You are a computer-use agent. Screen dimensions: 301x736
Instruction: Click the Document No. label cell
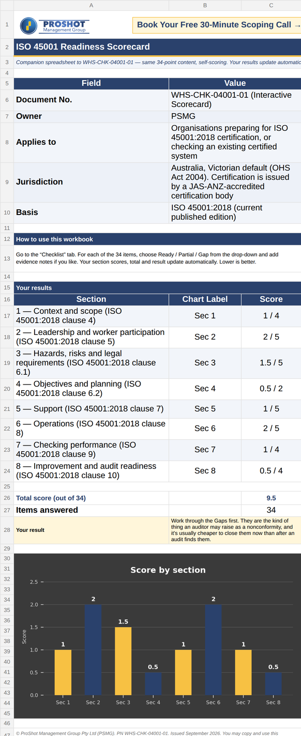[x=91, y=100]
